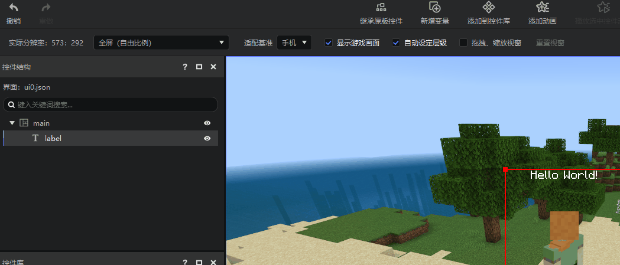620x265 pixels.
Task: Click the 重置视窗 reset view button
Action: tap(550, 42)
